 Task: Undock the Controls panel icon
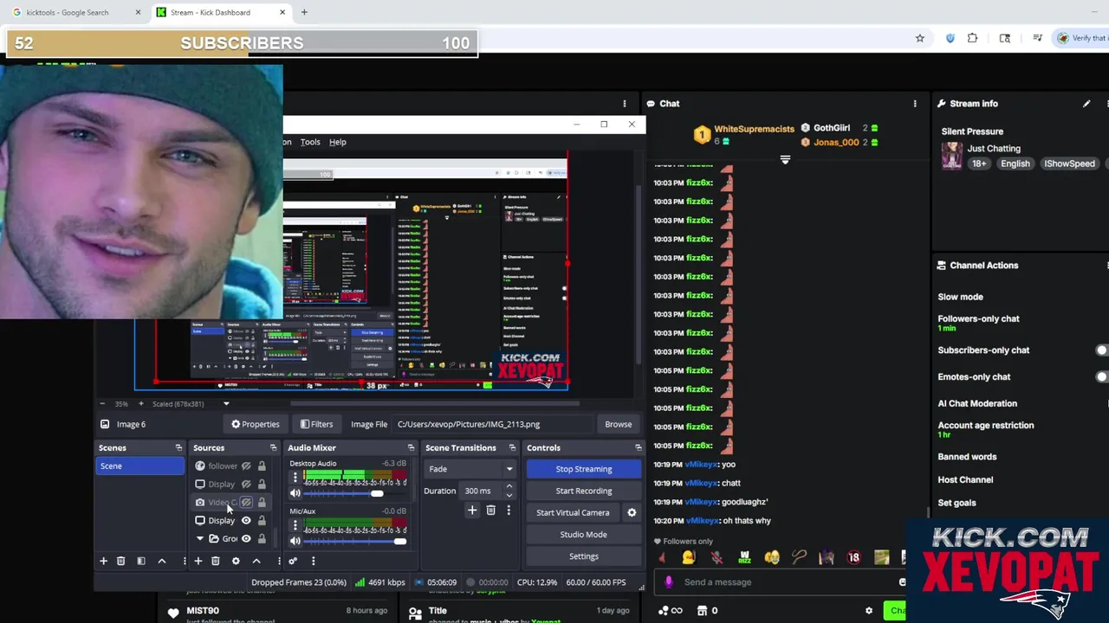[639, 447]
